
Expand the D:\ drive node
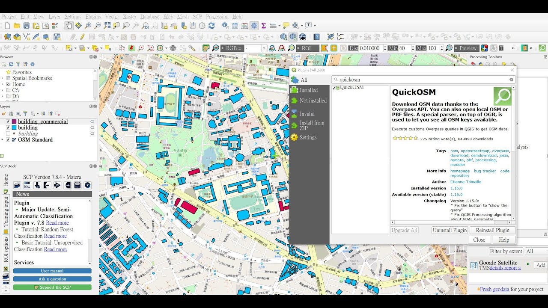3,96
